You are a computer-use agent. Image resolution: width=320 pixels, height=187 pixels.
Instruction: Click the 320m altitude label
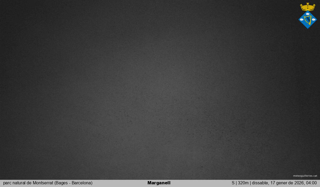tap(243, 183)
